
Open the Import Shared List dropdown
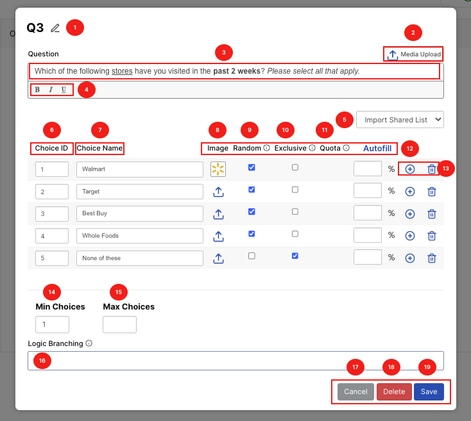click(400, 119)
